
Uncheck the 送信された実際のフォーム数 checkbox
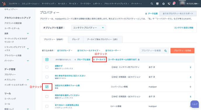tap(47, 87)
